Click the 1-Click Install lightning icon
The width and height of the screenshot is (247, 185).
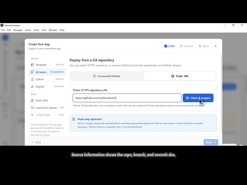pos(32,115)
